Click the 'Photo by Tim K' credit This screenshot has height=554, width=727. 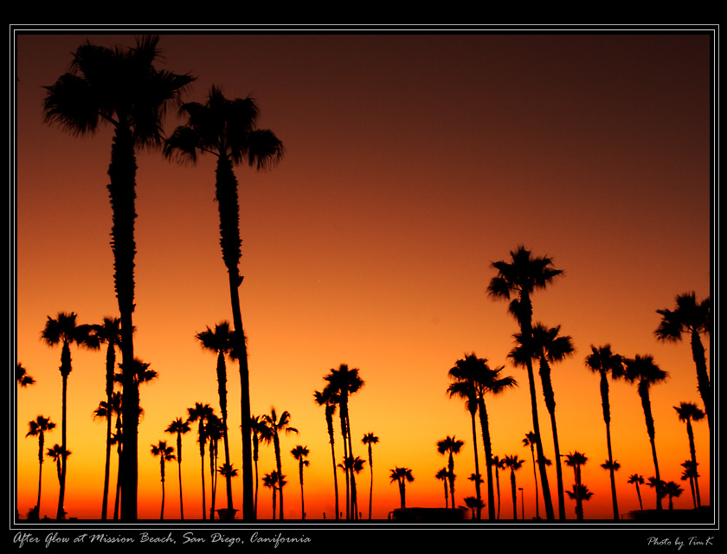[x=680, y=541]
